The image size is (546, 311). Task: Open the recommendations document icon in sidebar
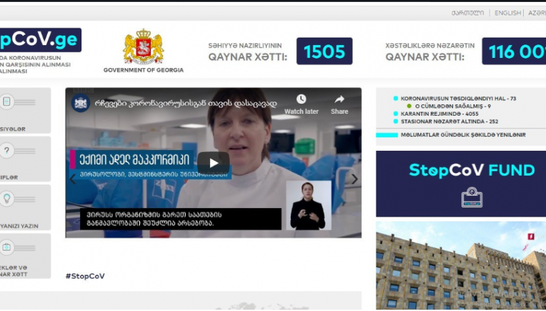tap(7, 102)
